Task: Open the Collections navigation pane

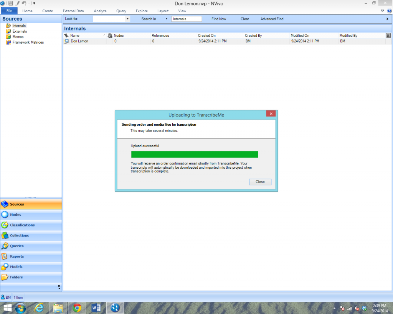Action: [31, 236]
